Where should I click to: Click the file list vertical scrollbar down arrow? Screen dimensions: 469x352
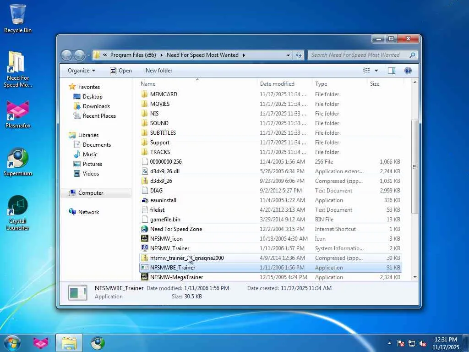415,277
